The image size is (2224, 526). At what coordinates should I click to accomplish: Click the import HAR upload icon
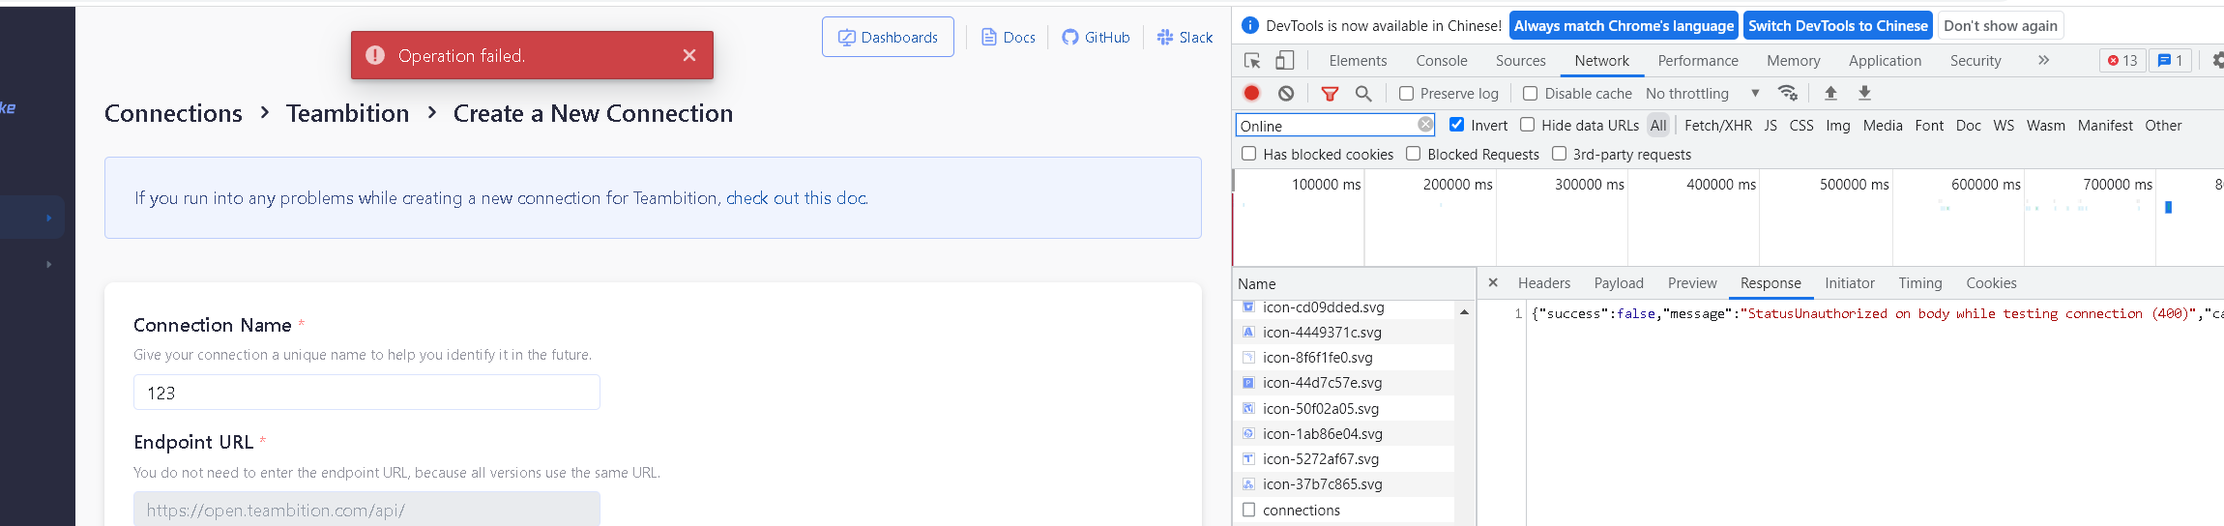1830,93
